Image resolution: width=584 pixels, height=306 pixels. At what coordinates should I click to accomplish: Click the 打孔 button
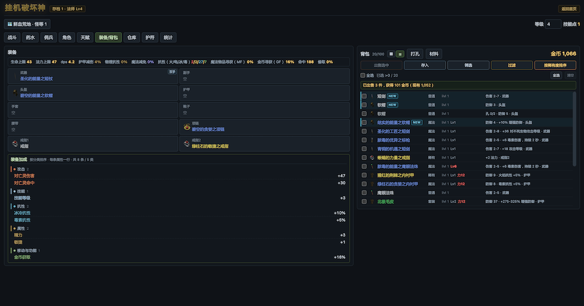(415, 54)
